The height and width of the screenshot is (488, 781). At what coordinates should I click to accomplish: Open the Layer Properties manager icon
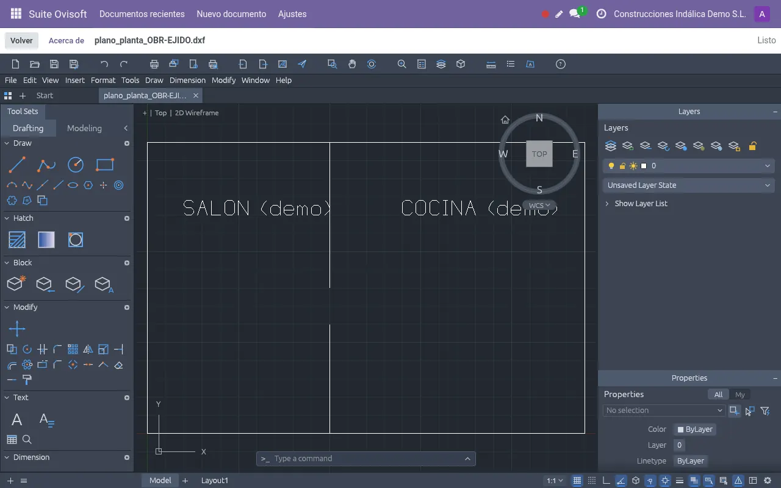(x=610, y=146)
